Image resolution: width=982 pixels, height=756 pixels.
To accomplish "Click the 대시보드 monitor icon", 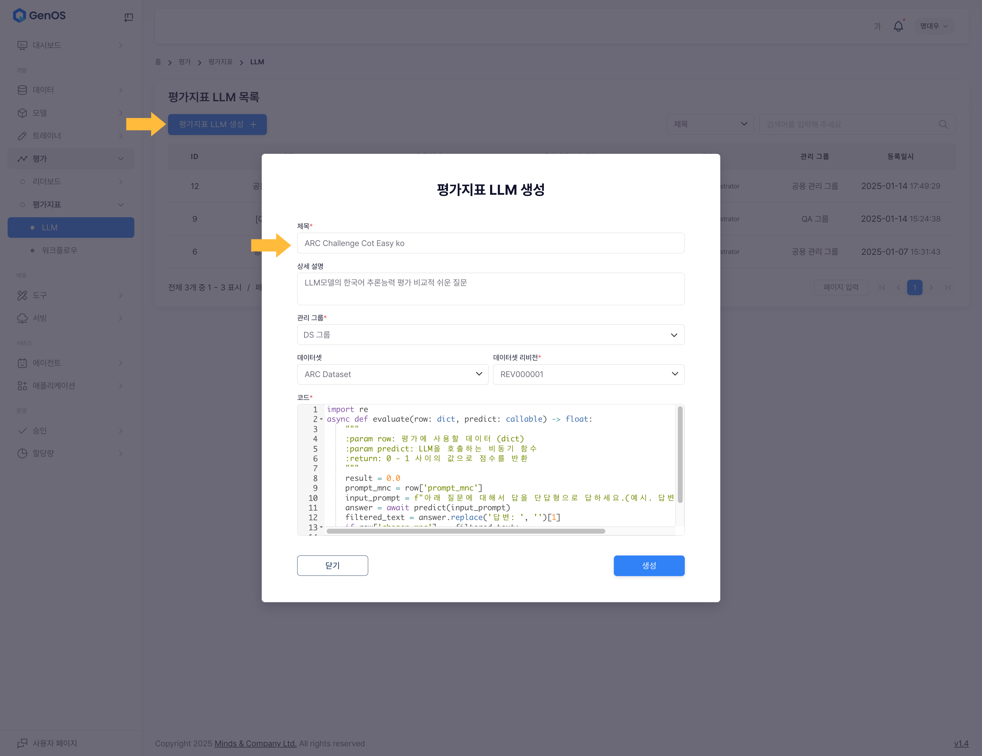I will pos(22,45).
